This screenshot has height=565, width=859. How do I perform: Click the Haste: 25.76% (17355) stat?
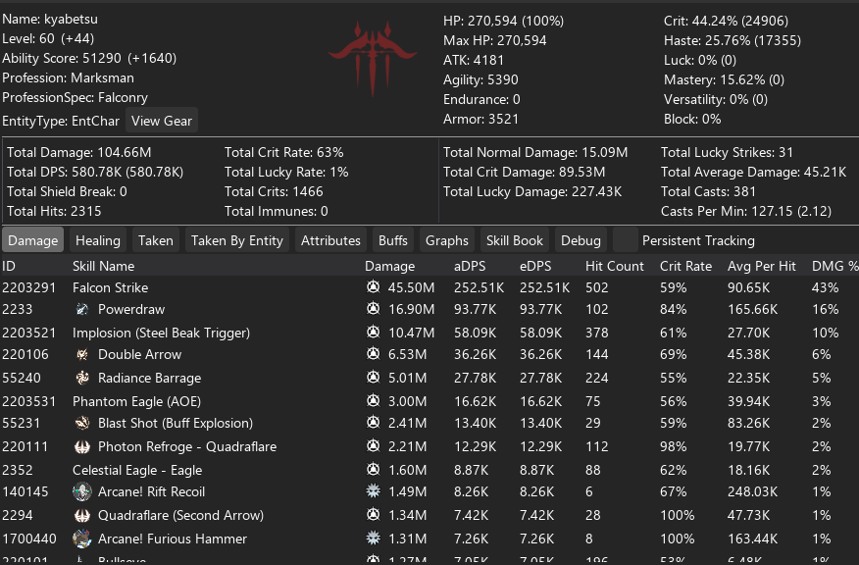[x=733, y=40]
